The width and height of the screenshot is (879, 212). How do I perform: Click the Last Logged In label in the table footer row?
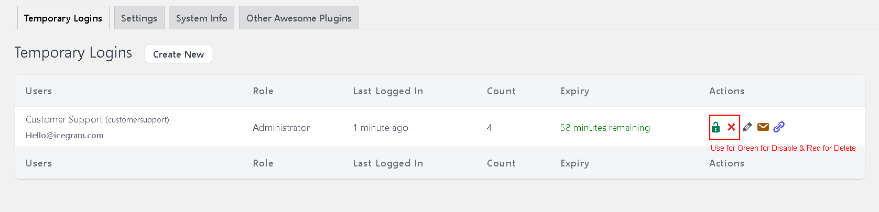(388, 163)
